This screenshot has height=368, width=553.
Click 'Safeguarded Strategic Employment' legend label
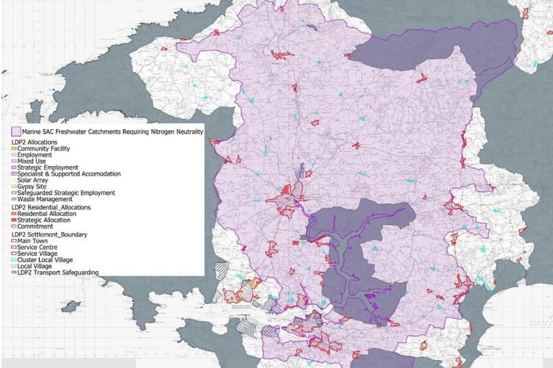point(66,193)
